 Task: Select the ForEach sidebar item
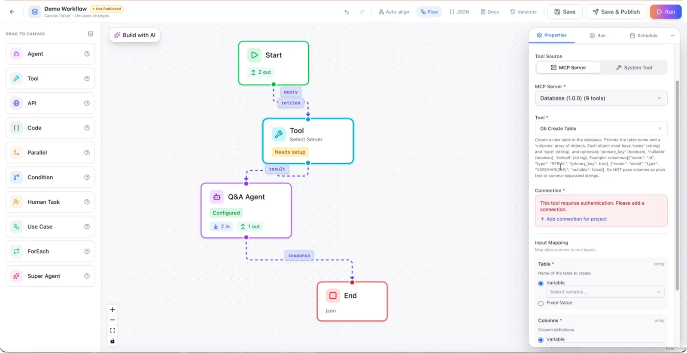pos(50,251)
